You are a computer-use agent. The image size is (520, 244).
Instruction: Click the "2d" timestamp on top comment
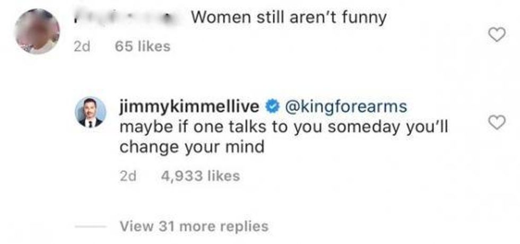pos(82,47)
